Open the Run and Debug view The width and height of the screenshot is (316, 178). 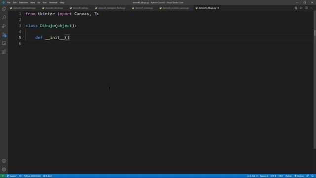pyautogui.click(x=4, y=26)
